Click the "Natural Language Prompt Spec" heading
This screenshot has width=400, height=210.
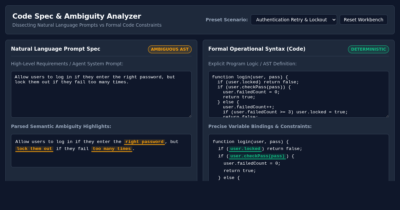[56, 49]
